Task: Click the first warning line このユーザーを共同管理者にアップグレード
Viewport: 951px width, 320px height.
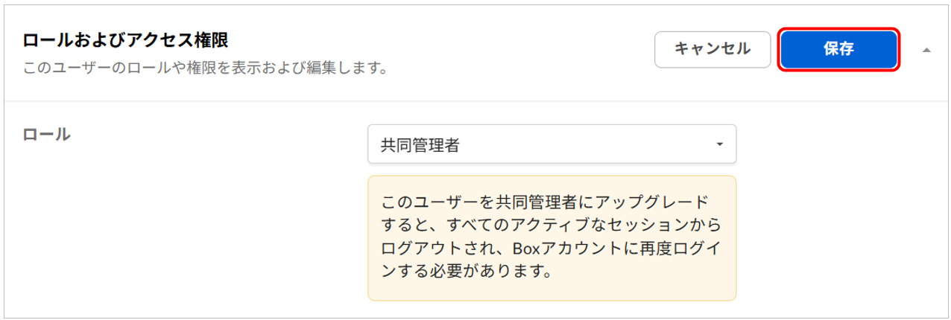Action: (545, 203)
